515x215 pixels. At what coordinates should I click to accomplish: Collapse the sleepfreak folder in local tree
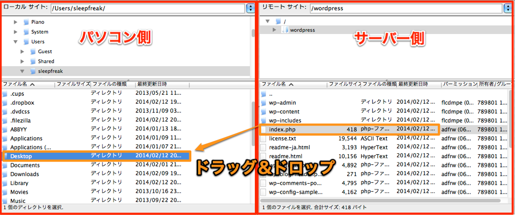point(22,71)
